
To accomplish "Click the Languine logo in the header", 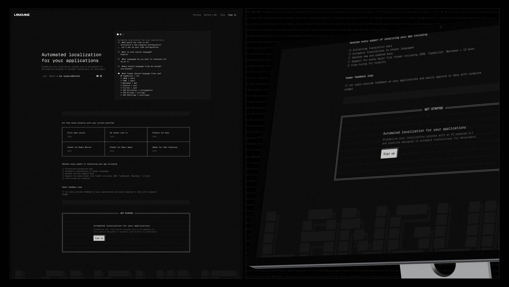I will click(x=22, y=14).
